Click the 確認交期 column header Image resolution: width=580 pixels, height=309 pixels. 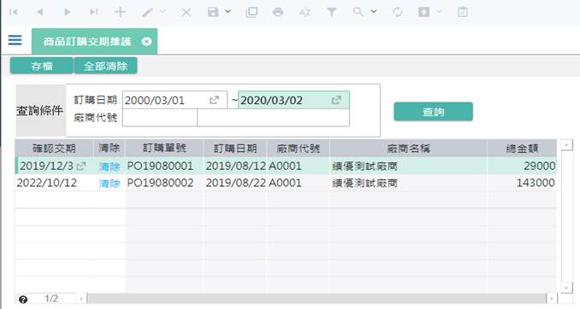click(54, 149)
